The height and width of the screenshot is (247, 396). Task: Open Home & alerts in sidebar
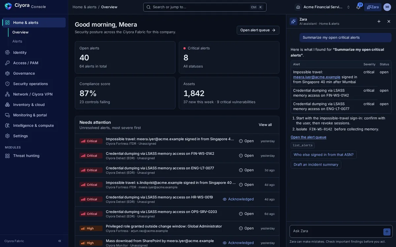34,22
